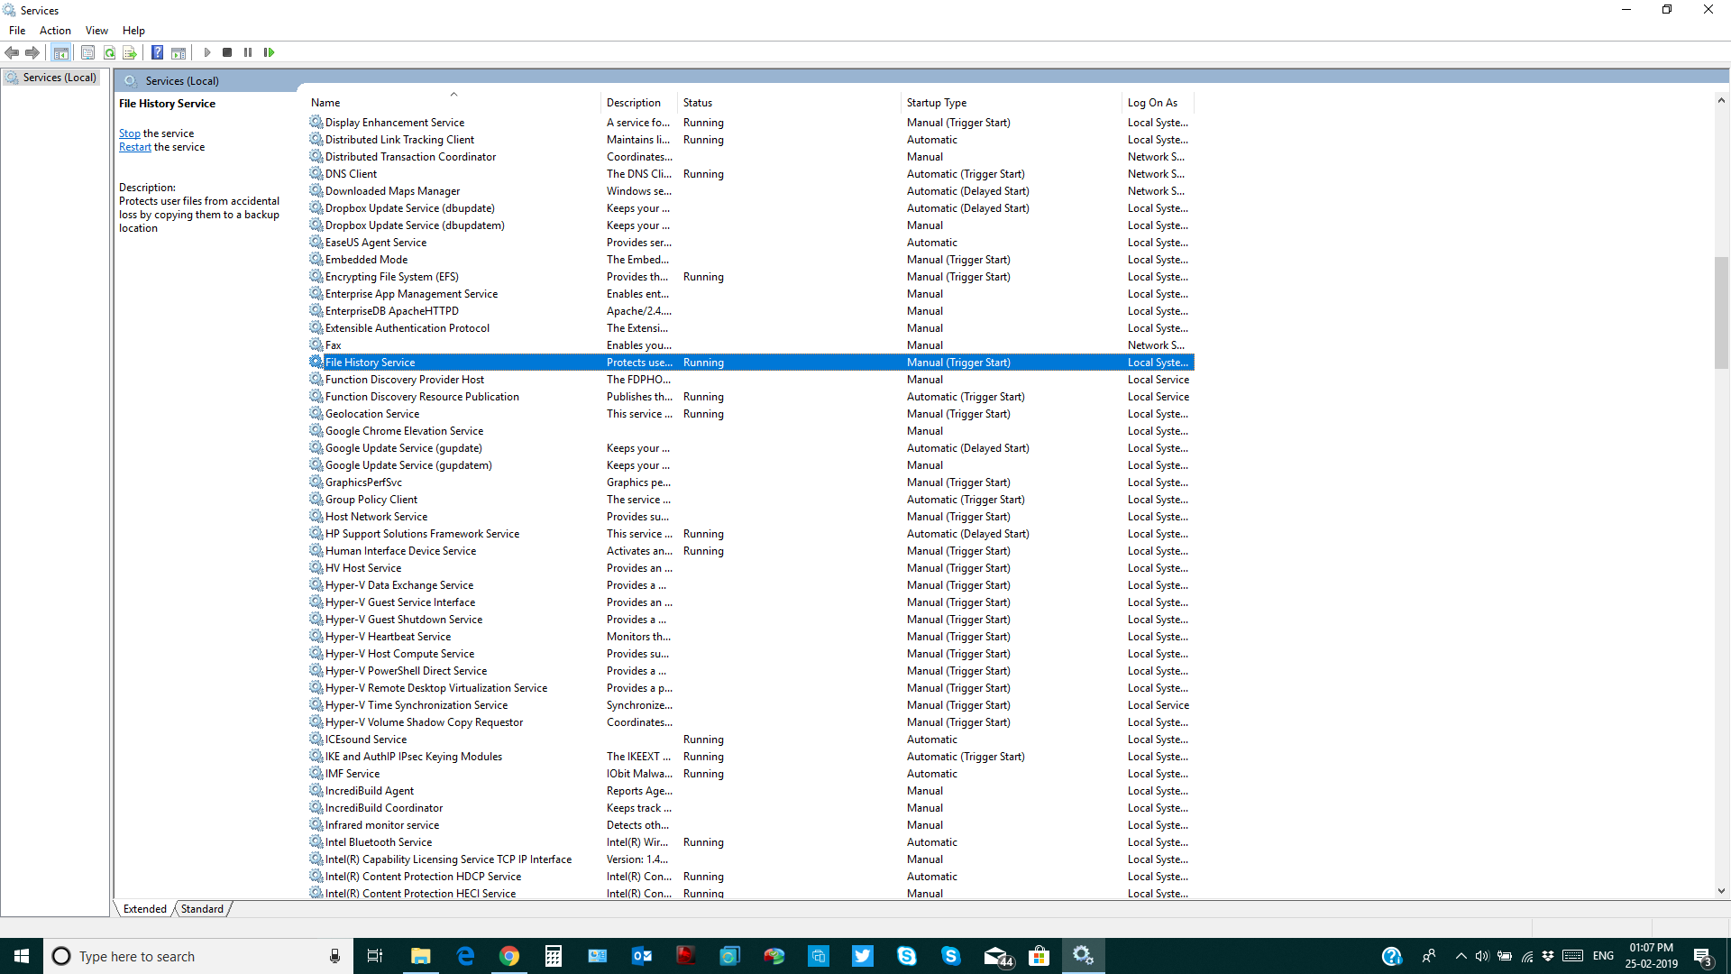Select the DNS Client service

click(x=750, y=174)
